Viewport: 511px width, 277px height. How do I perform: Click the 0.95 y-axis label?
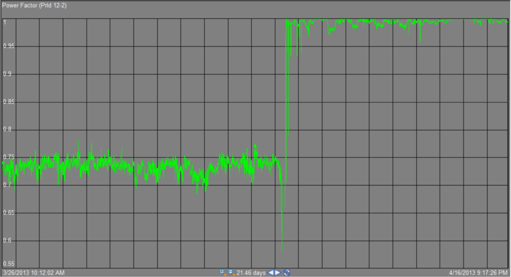point(8,46)
